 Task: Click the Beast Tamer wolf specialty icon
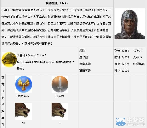pyautogui.click(x=9, y=60)
